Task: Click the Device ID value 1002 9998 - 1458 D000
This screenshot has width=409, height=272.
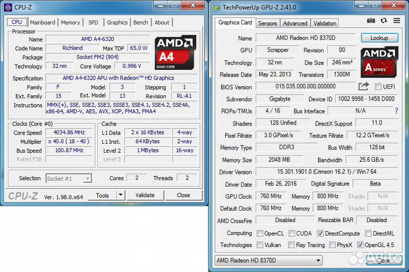Action: (x=366, y=99)
